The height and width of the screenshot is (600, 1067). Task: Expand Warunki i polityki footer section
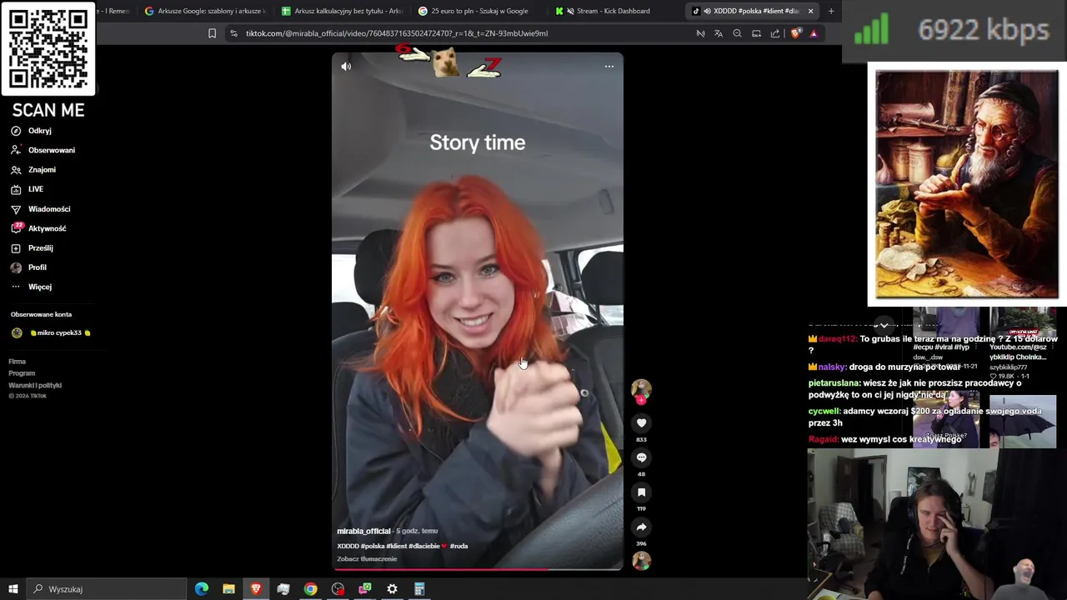35,385
